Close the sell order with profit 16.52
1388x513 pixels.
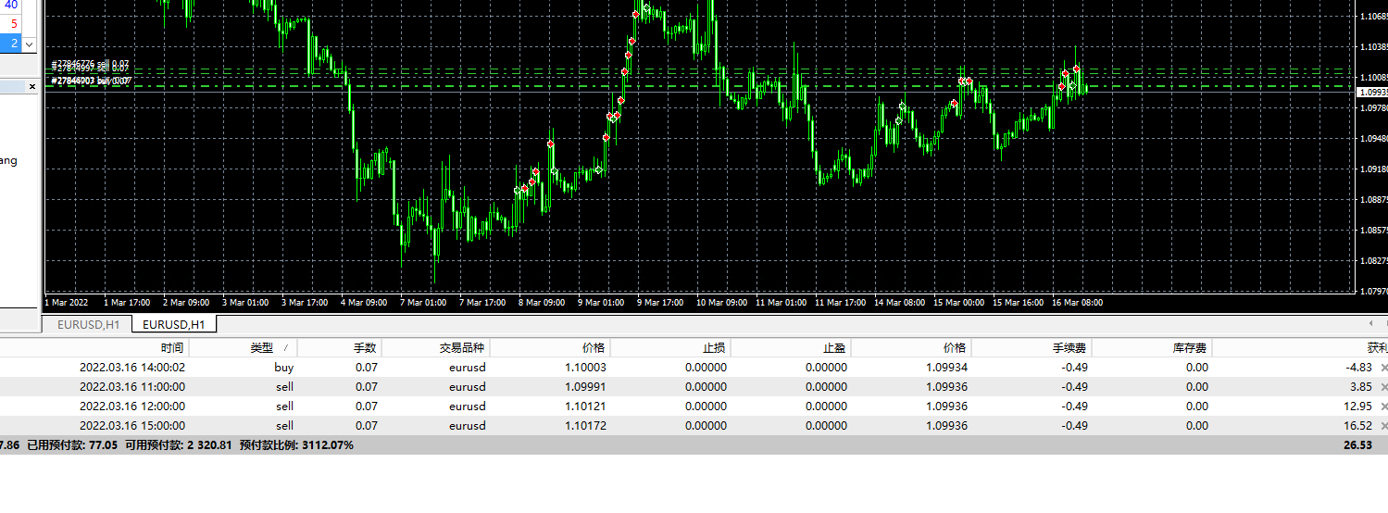point(1383,426)
